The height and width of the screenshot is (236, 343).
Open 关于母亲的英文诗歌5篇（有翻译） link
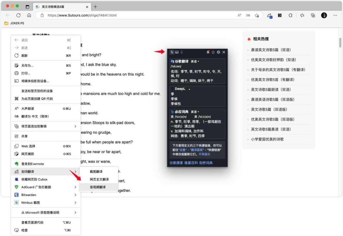point(278,70)
